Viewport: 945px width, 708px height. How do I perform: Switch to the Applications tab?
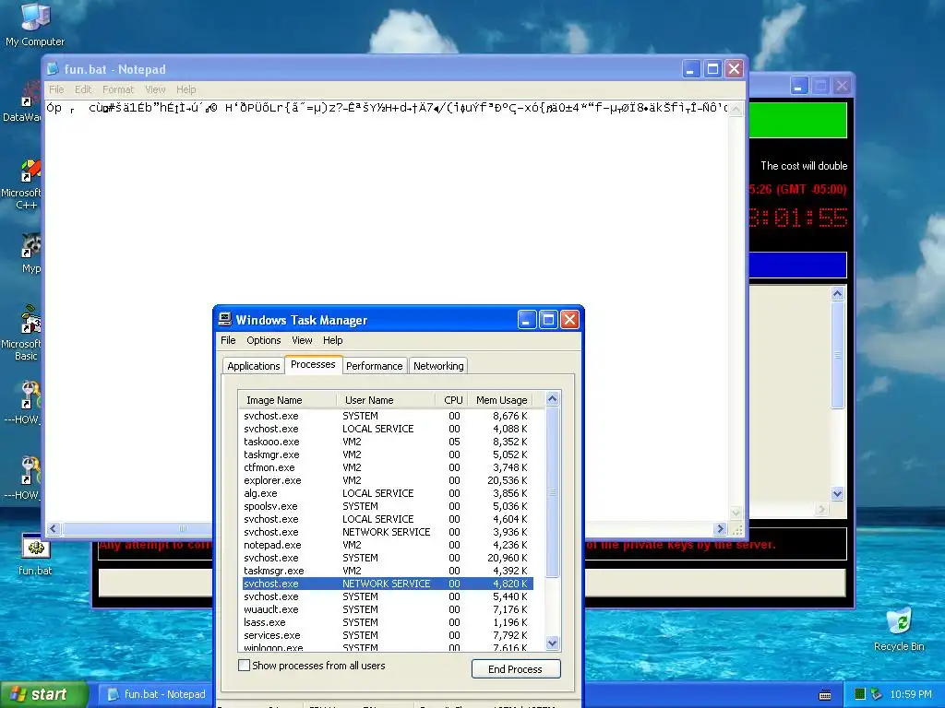(x=253, y=366)
